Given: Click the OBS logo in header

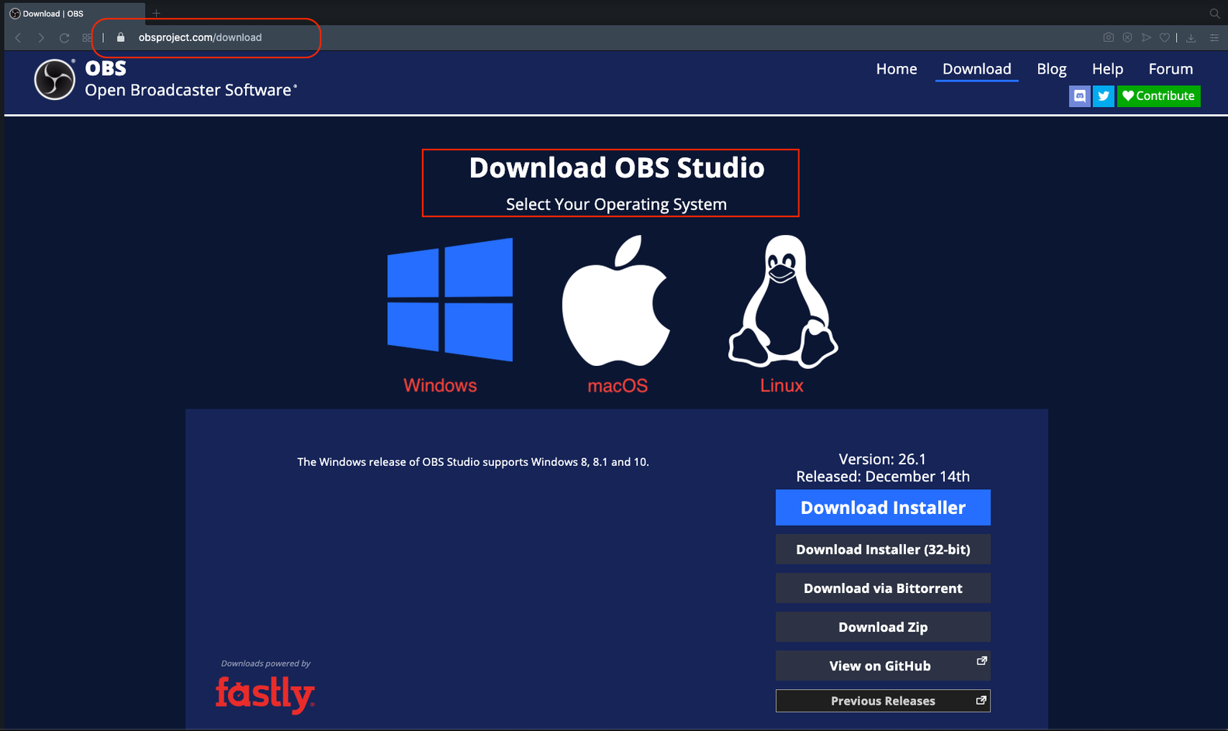Looking at the screenshot, I should pyautogui.click(x=54, y=79).
